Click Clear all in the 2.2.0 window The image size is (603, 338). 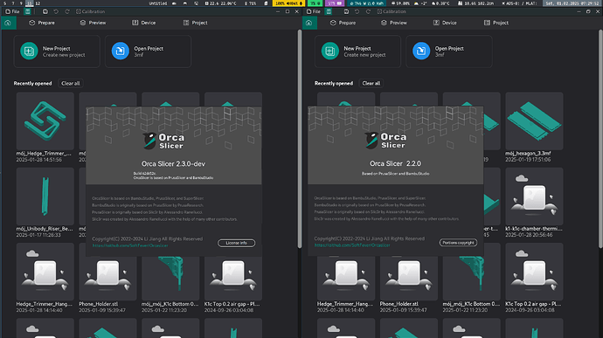point(371,83)
